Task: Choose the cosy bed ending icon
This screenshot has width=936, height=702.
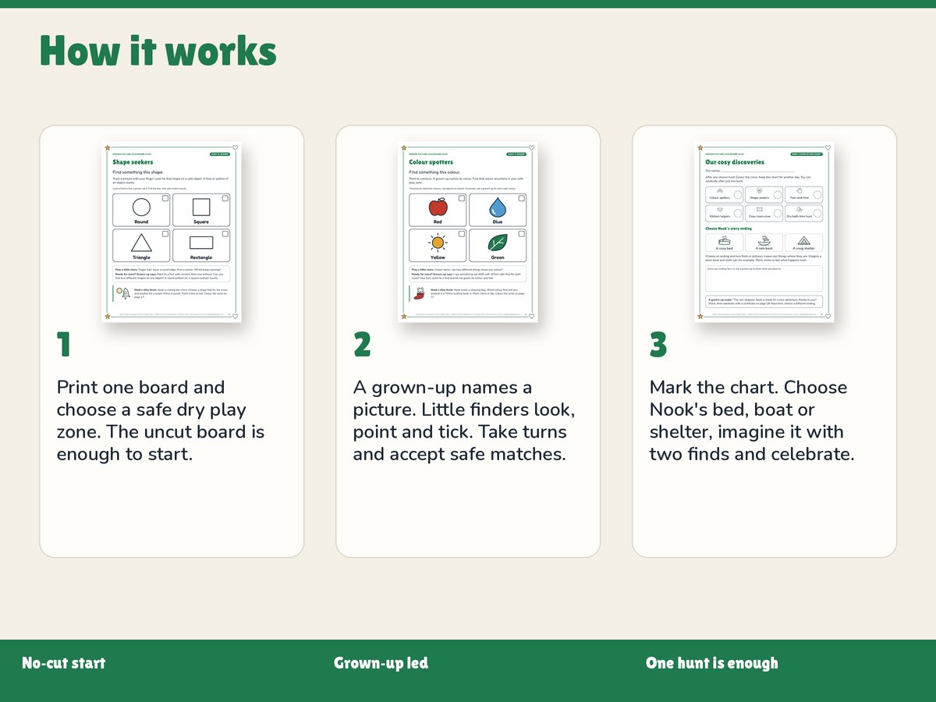Action: tap(724, 241)
